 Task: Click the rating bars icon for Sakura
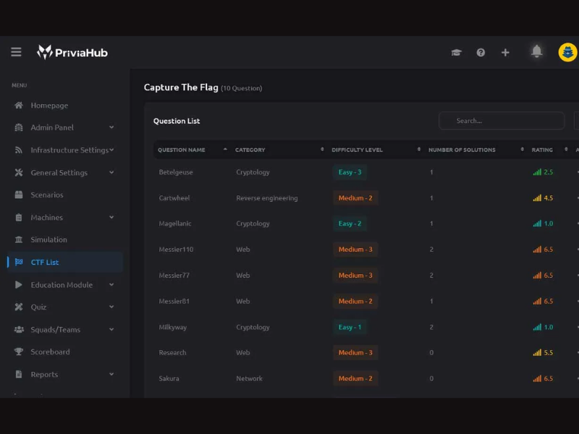[537, 378]
